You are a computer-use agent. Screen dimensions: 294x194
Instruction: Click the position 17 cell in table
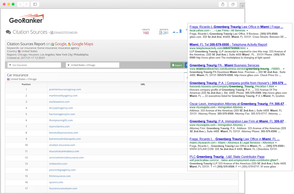26,189
